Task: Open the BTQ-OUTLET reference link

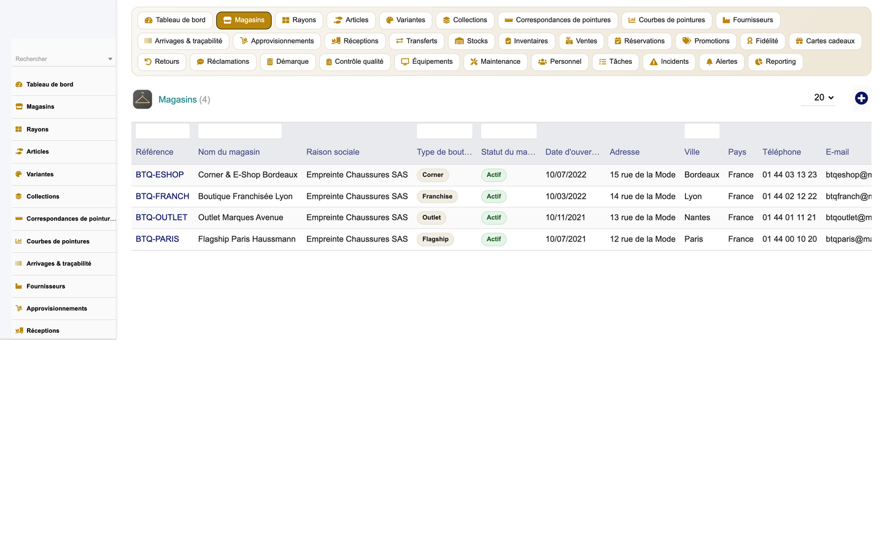Action: click(161, 217)
